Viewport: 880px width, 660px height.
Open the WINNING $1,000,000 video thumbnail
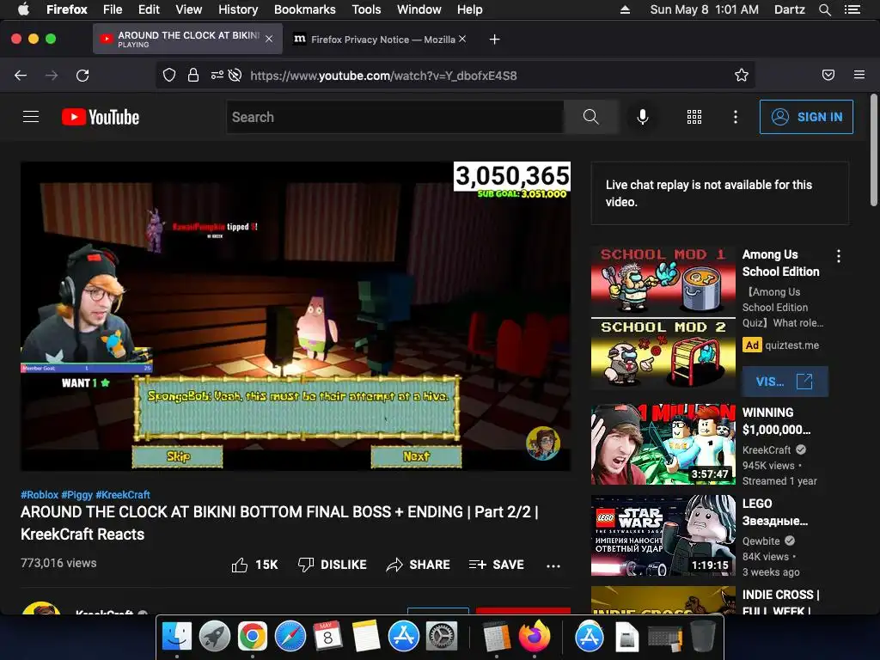pyautogui.click(x=663, y=444)
